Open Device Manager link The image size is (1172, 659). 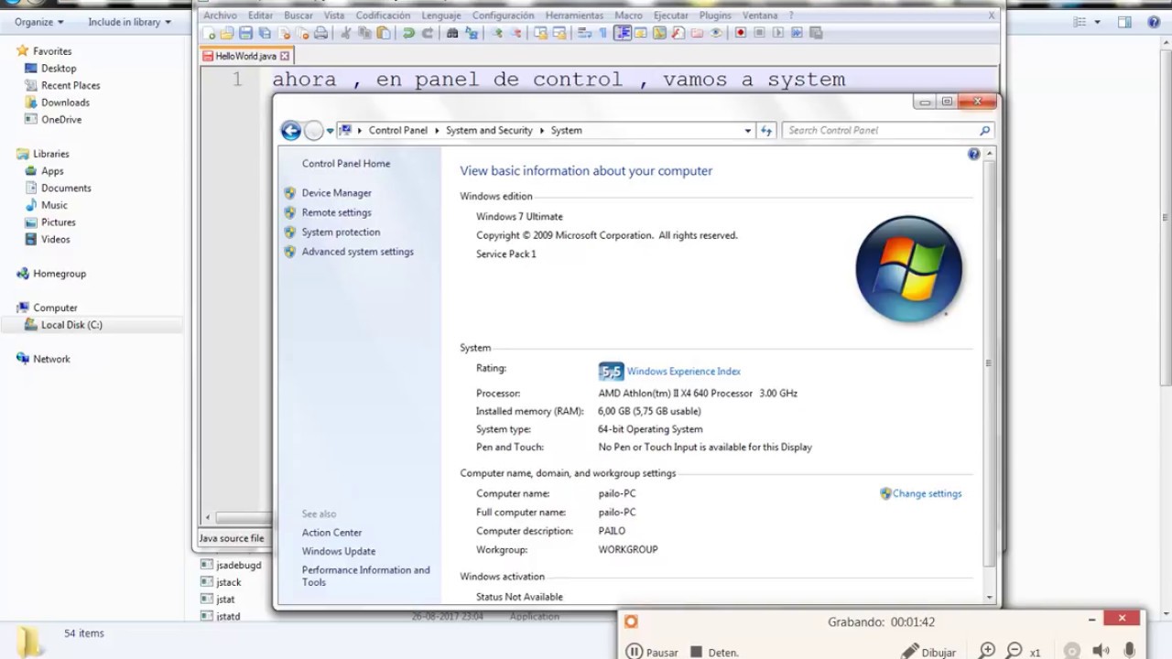pos(337,193)
